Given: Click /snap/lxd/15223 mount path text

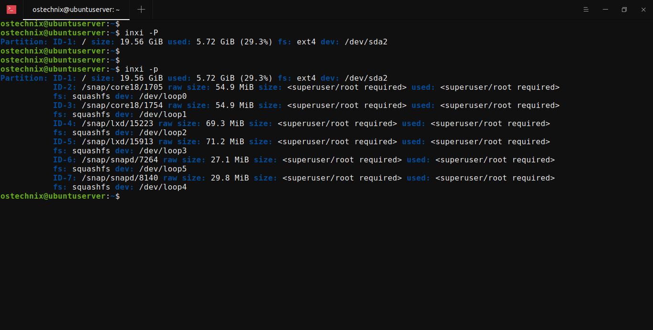Looking at the screenshot, I should (x=117, y=124).
